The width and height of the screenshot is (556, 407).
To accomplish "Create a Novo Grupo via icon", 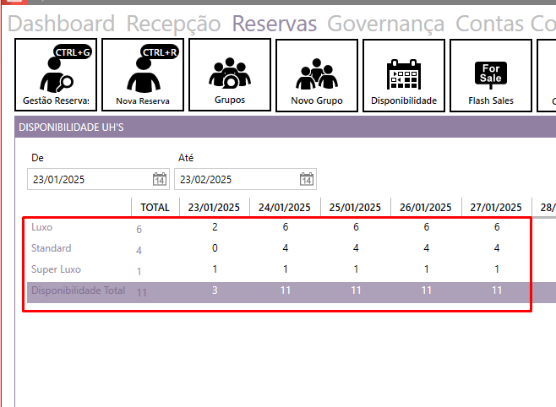I will (317, 75).
